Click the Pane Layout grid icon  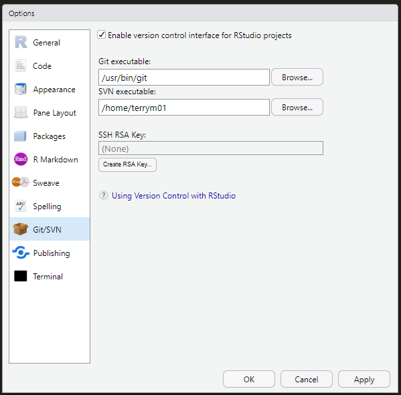pyautogui.click(x=21, y=112)
